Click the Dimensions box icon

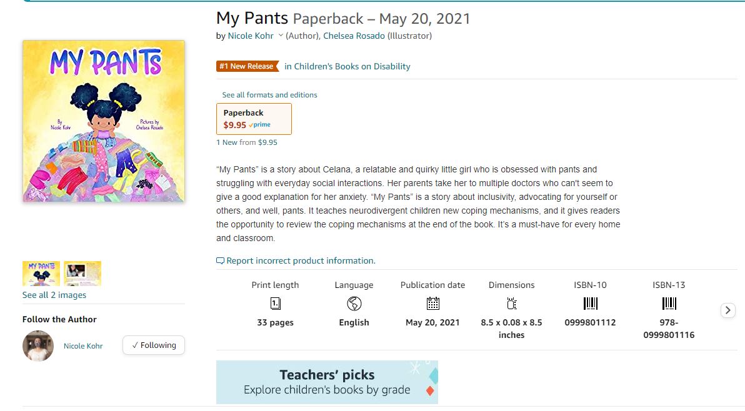(x=511, y=304)
